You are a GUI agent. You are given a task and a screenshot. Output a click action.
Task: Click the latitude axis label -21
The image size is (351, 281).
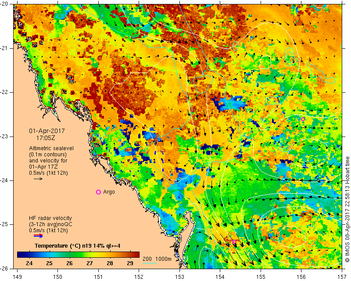(4, 48)
